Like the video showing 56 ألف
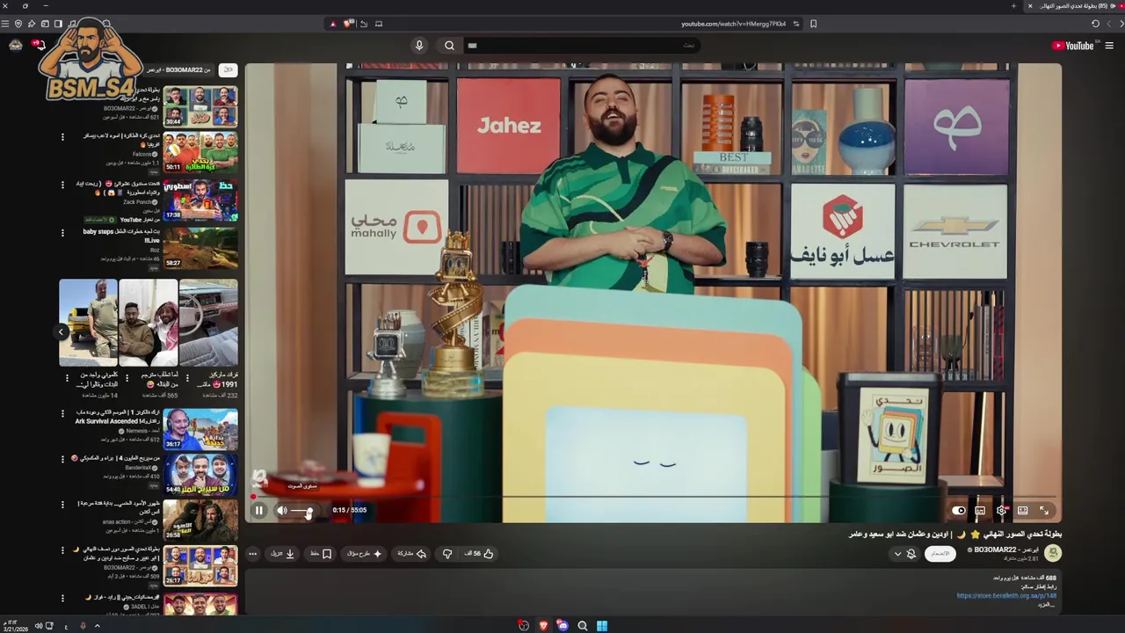This screenshot has width=1125, height=633. 479,554
